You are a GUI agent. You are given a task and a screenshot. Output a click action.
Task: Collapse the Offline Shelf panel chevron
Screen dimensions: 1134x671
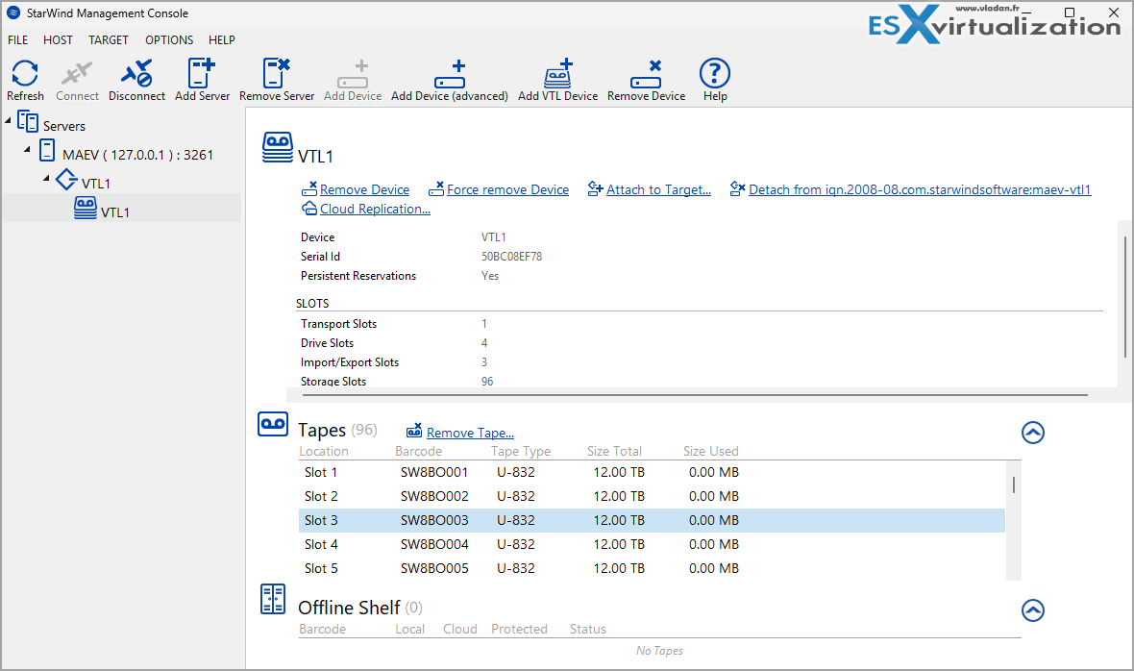pos(1032,610)
